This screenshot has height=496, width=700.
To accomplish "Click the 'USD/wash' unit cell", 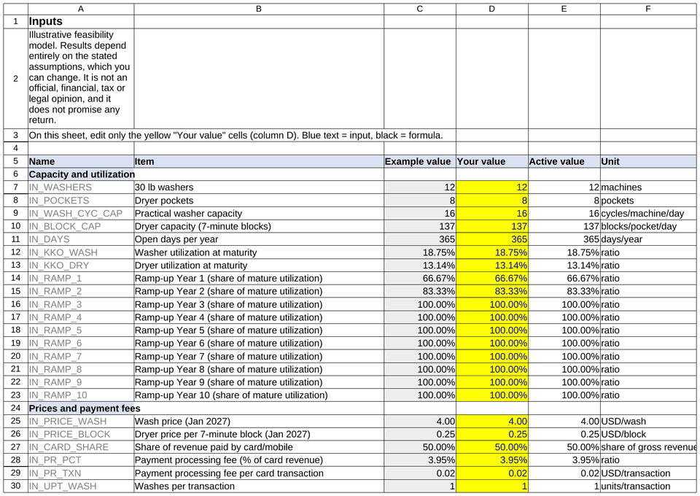I will click(x=647, y=422).
